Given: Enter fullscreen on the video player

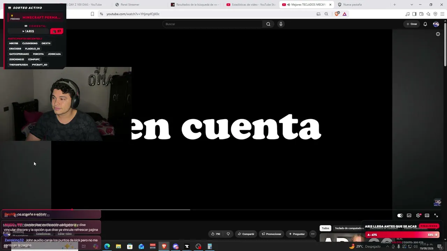Looking at the screenshot, I should [x=436, y=215].
